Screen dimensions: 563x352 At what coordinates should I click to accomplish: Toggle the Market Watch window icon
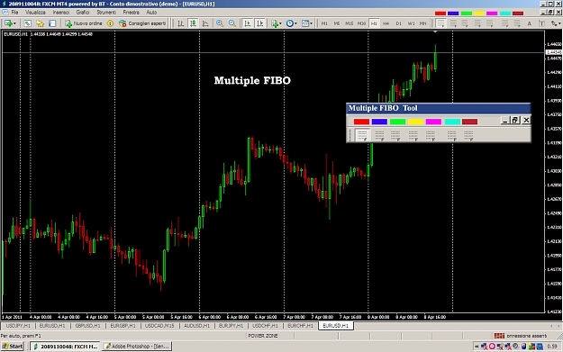point(27,23)
